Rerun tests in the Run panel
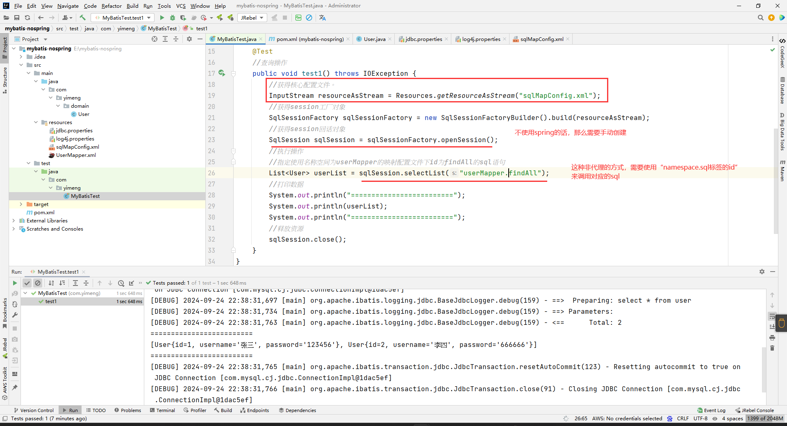 (15, 283)
